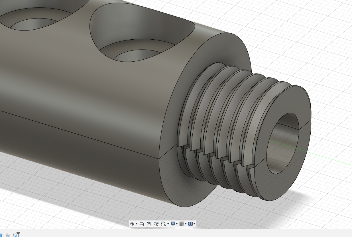Open the Viewports dropdown arrow

tap(194, 224)
